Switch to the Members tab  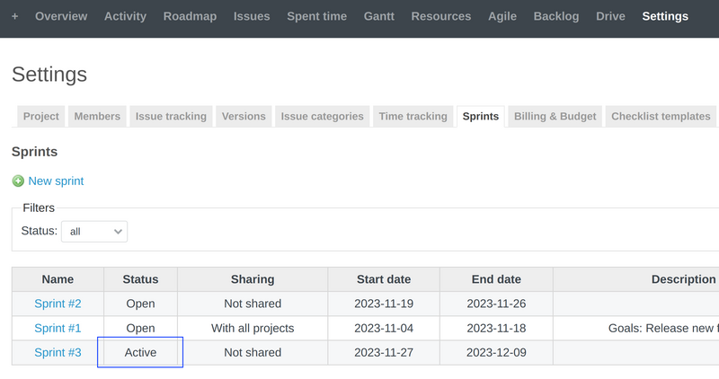(97, 117)
